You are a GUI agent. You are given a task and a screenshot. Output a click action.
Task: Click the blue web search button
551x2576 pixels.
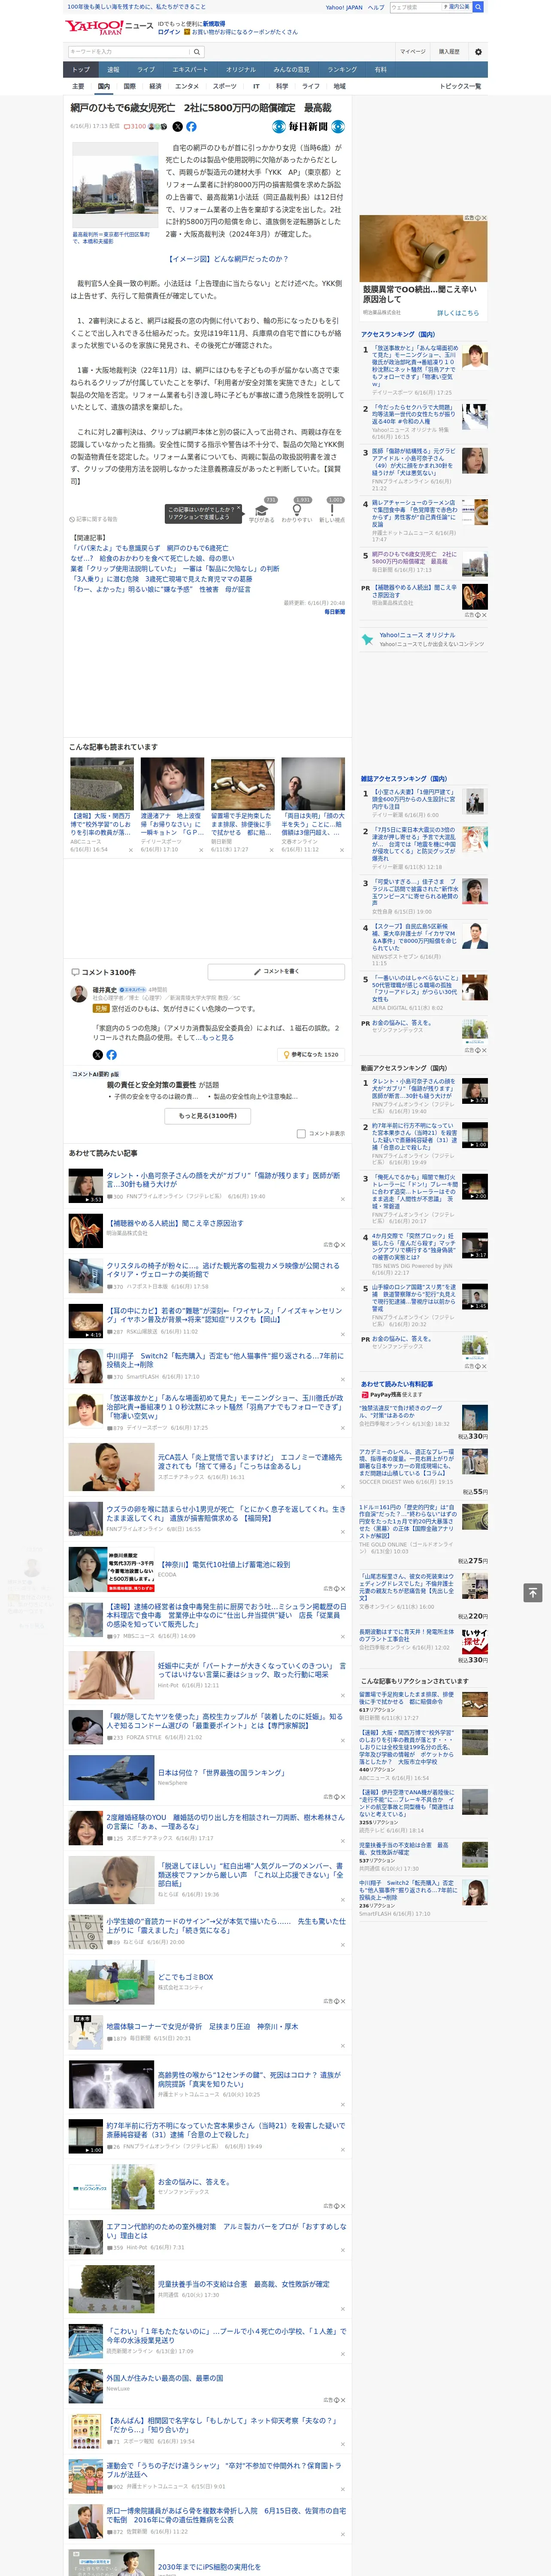click(478, 7)
